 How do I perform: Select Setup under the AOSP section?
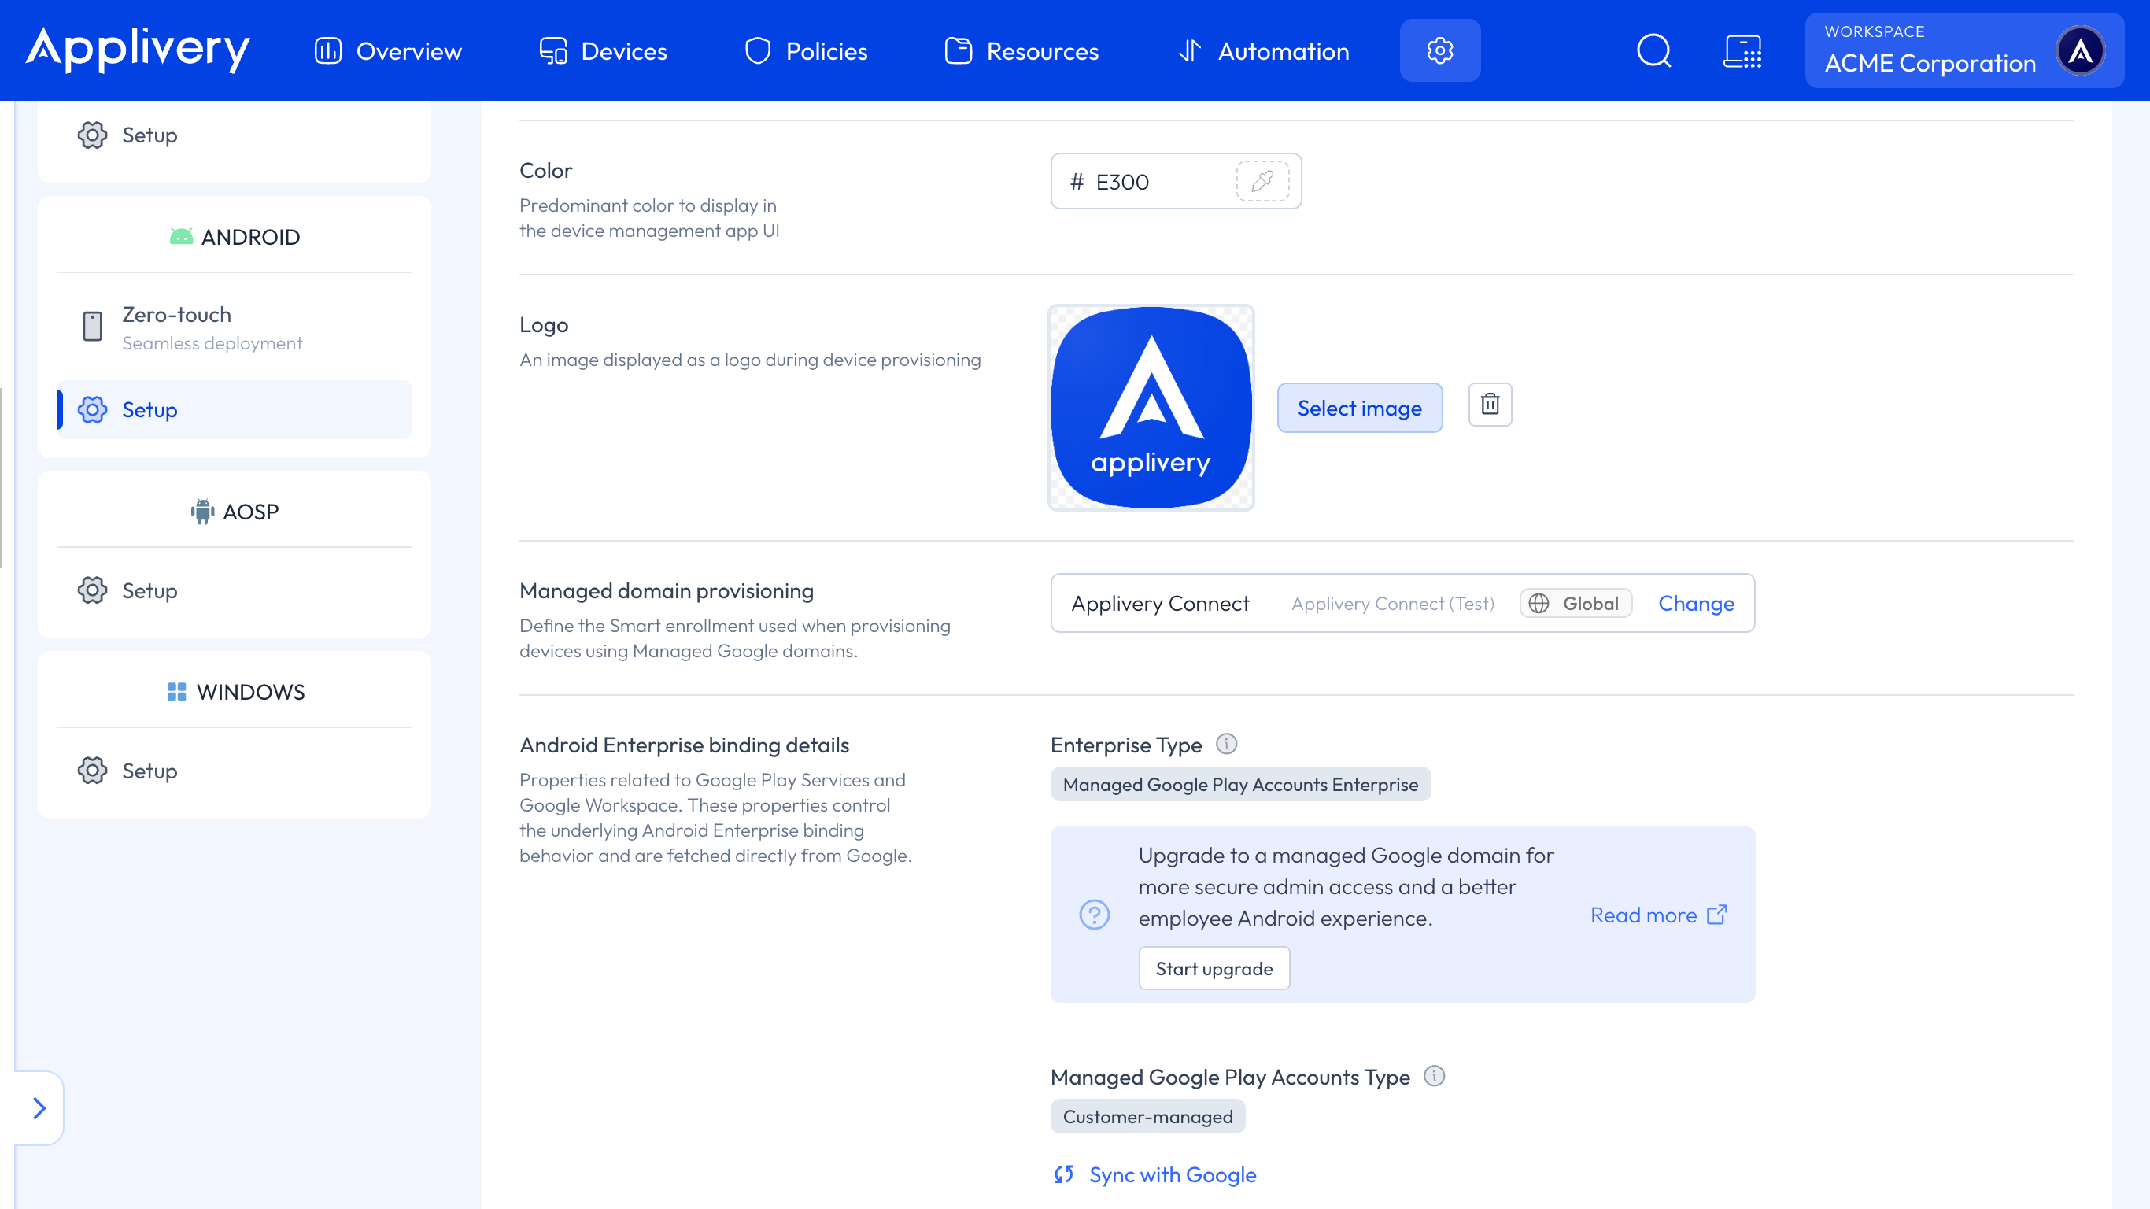235,590
